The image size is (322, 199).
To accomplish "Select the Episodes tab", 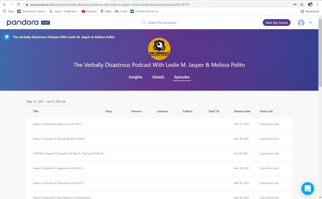I will (x=182, y=77).
